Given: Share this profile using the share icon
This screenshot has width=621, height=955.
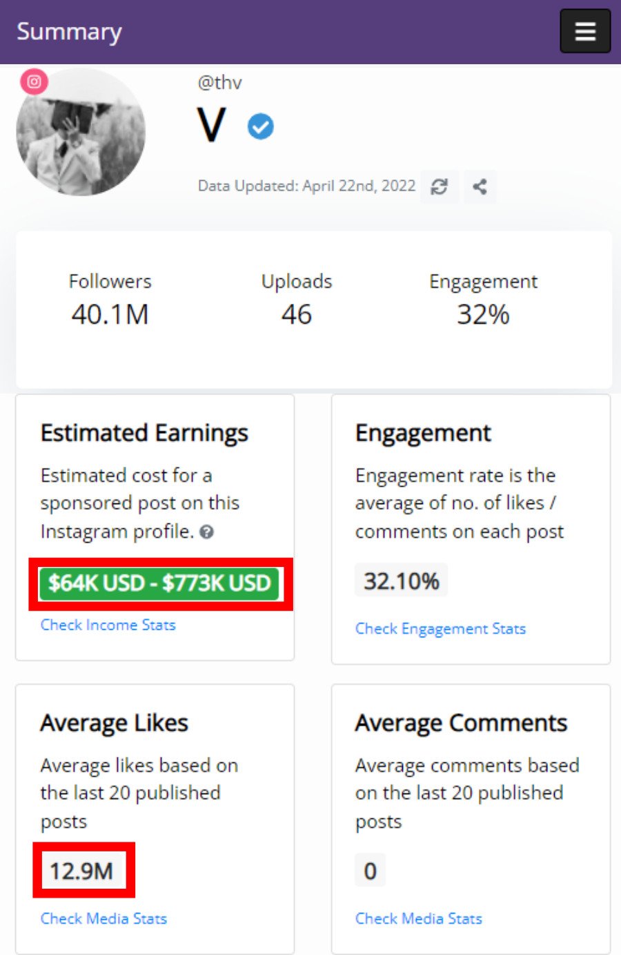Looking at the screenshot, I should point(480,186).
